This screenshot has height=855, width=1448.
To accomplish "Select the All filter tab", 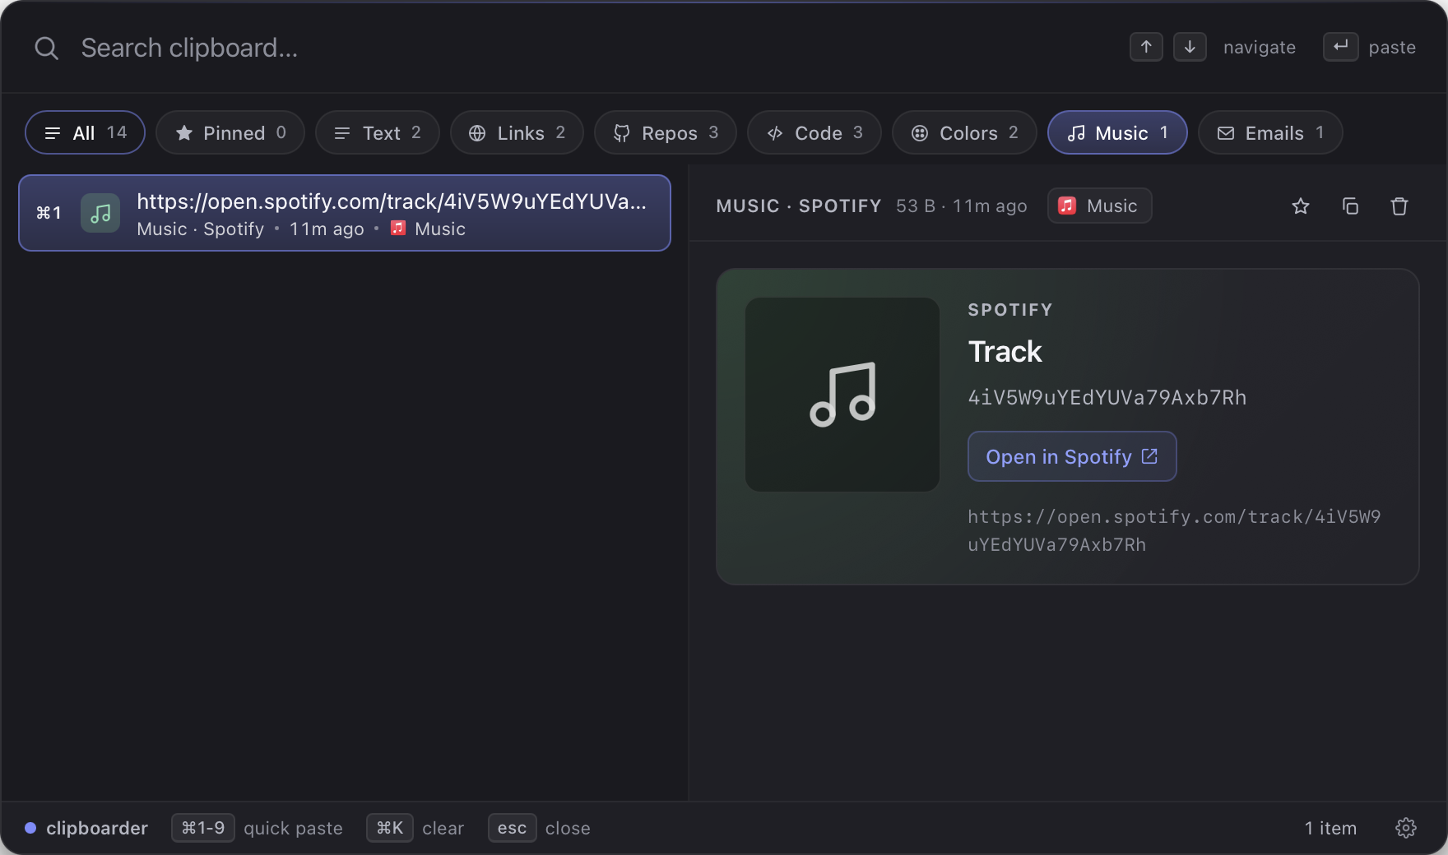I will 85,132.
